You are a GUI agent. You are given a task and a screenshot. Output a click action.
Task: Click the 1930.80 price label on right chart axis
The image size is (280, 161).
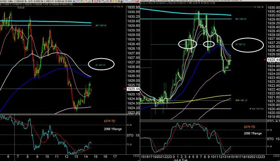coord(273,8)
